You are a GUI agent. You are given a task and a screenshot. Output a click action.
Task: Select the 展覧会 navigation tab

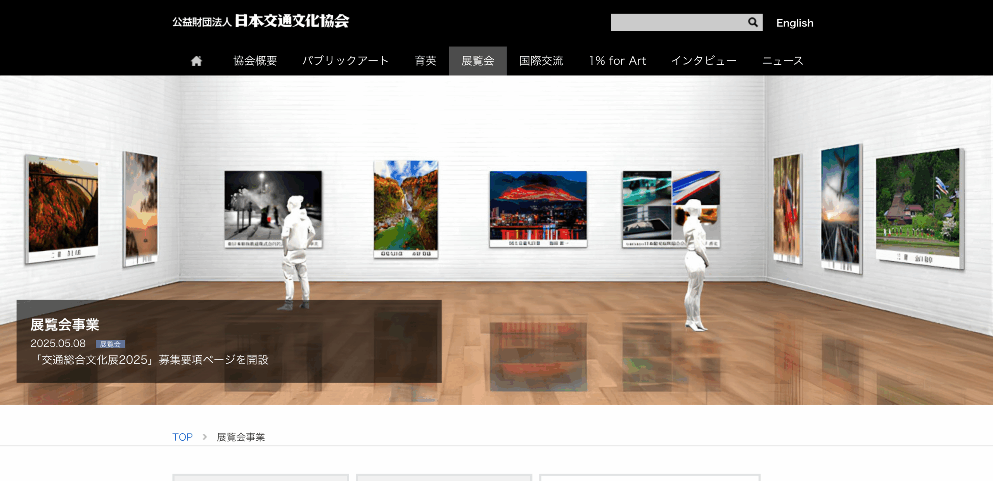[478, 61]
